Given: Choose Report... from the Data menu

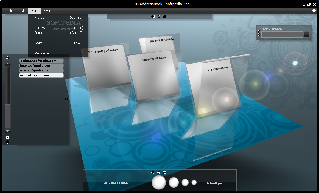Looking at the screenshot, I should tap(58, 33).
